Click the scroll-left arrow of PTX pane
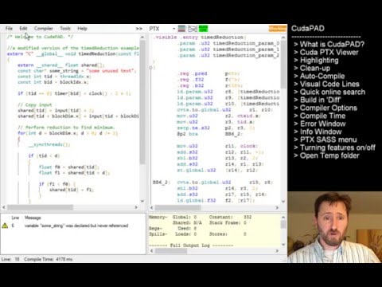The height and width of the screenshot is (287, 382). (152, 207)
